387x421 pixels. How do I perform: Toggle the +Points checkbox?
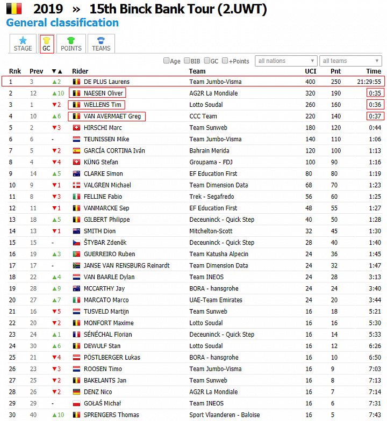225,61
